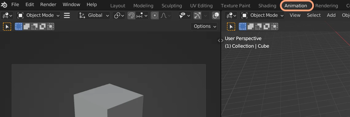
Task: Open snapping options dropdown
Action: click(142, 15)
